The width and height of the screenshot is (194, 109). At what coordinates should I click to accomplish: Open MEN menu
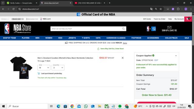click(x=37, y=38)
